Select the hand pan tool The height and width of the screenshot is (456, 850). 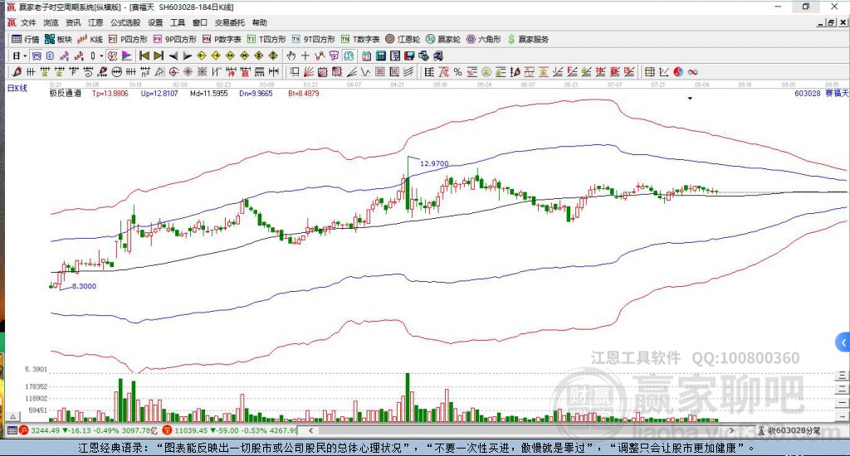tap(291, 56)
